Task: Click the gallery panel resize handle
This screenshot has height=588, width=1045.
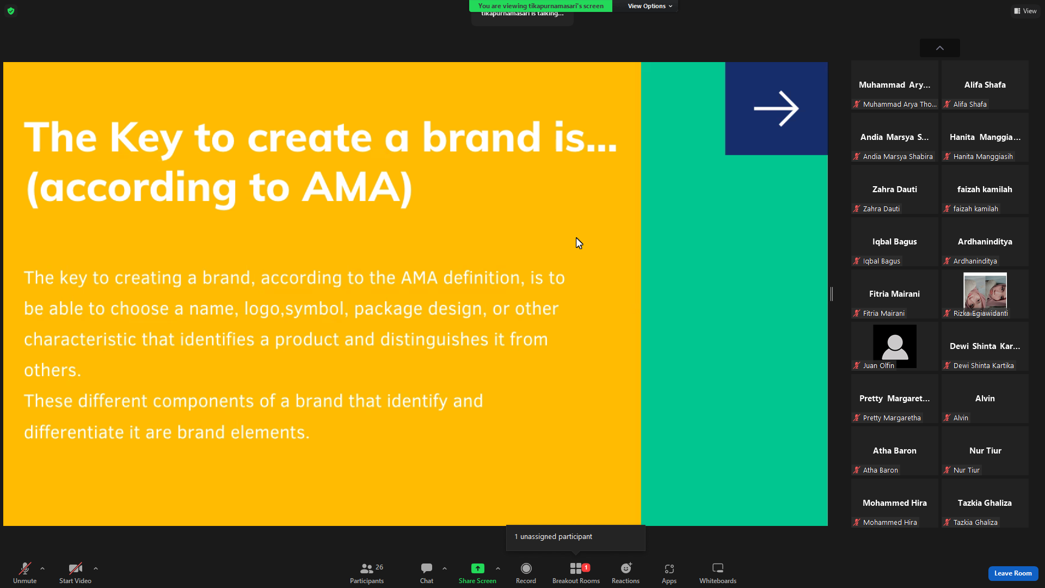Action: (x=832, y=294)
